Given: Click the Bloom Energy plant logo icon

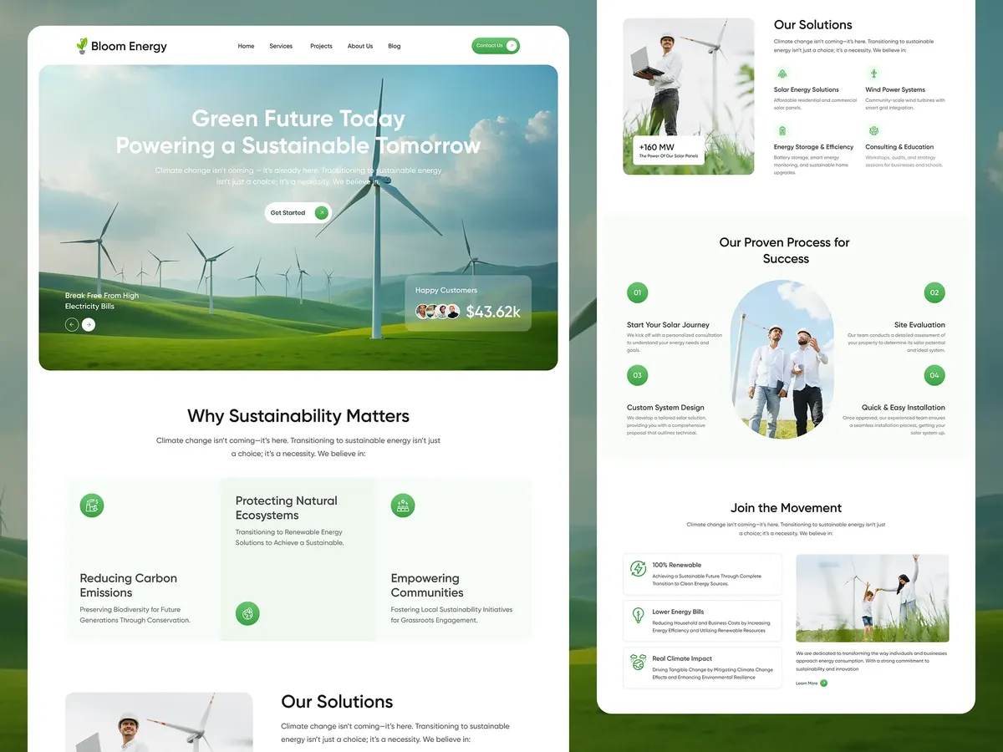Looking at the screenshot, I should [x=82, y=46].
